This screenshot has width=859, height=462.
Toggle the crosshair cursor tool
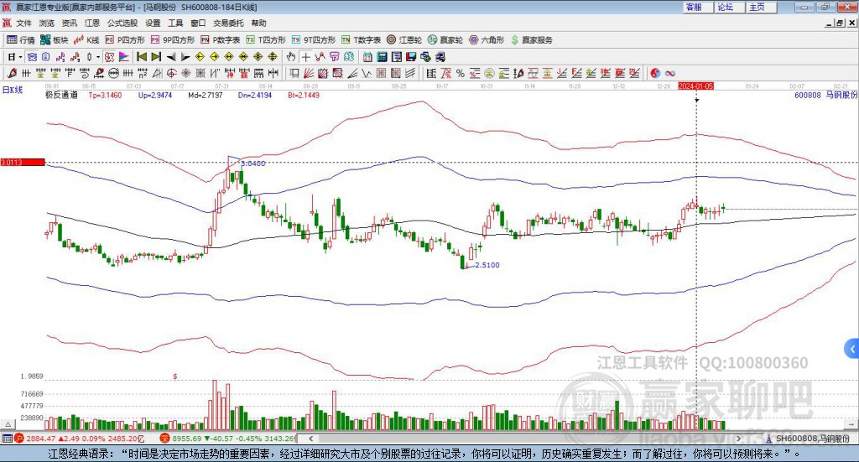[x=305, y=57]
